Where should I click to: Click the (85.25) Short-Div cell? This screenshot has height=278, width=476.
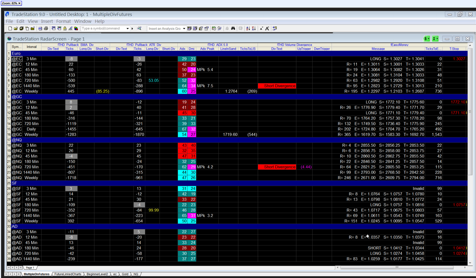coord(102,91)
